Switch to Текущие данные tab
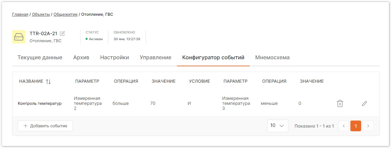Screen dimensions: 391x148 tap(40, 58)
